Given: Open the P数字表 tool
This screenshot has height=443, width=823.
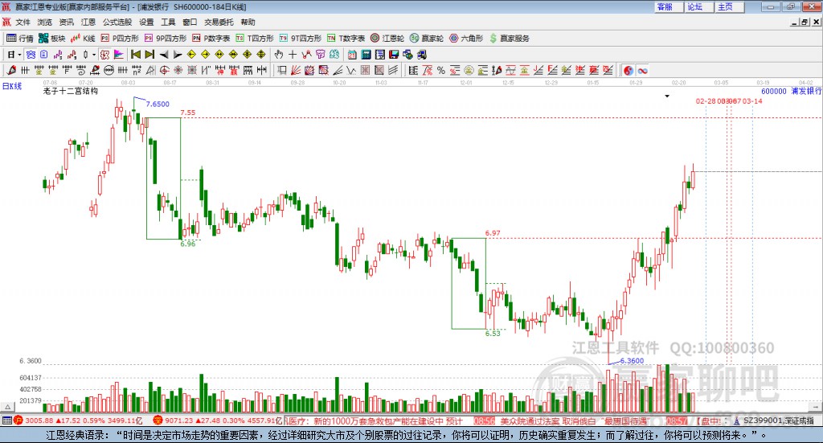Looking at the screenshot, I should [211, 39].
